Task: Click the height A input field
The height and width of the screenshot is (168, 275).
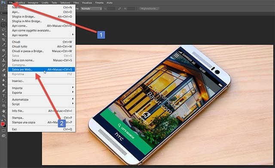Action: (131, 9)
